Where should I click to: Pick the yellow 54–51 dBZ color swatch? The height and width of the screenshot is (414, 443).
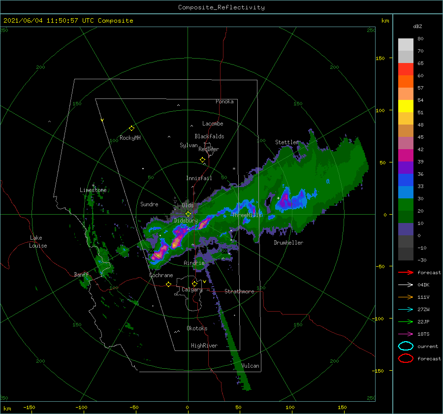pyautogui.click(x=406, y=106)
